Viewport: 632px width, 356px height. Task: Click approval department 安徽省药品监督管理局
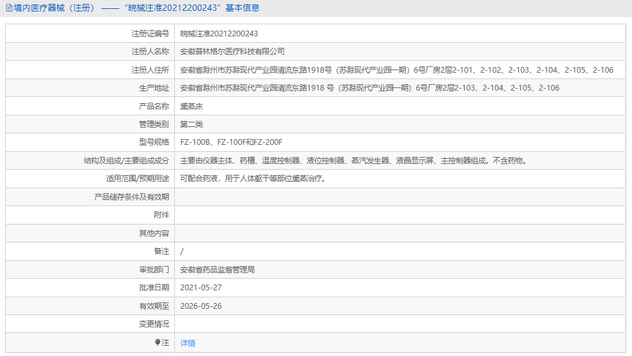218,270
